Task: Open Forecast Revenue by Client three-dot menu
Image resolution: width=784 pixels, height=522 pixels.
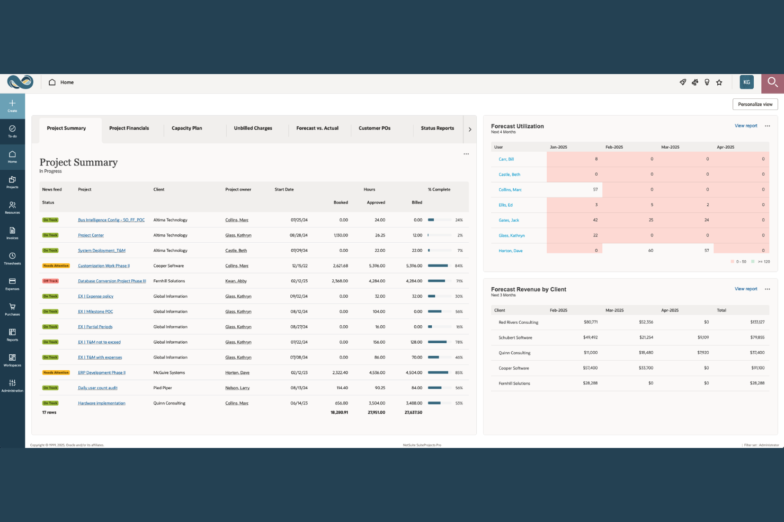Action: click(x=767, y=289)
